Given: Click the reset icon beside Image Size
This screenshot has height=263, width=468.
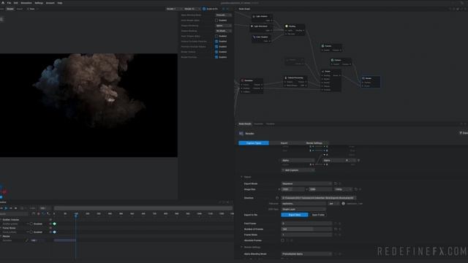Looking at the screenshot, I should click(356, 189).
